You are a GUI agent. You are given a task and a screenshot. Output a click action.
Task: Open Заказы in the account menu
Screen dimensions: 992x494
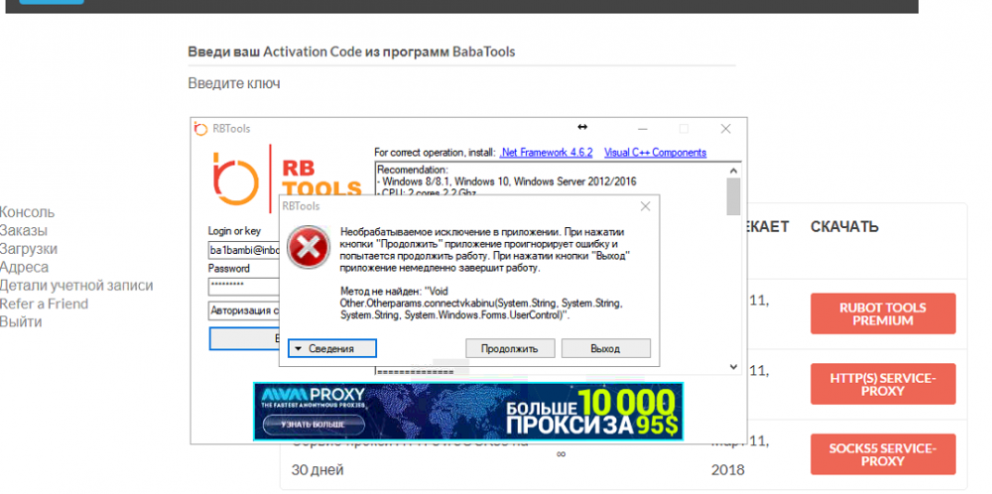[23, 230]
